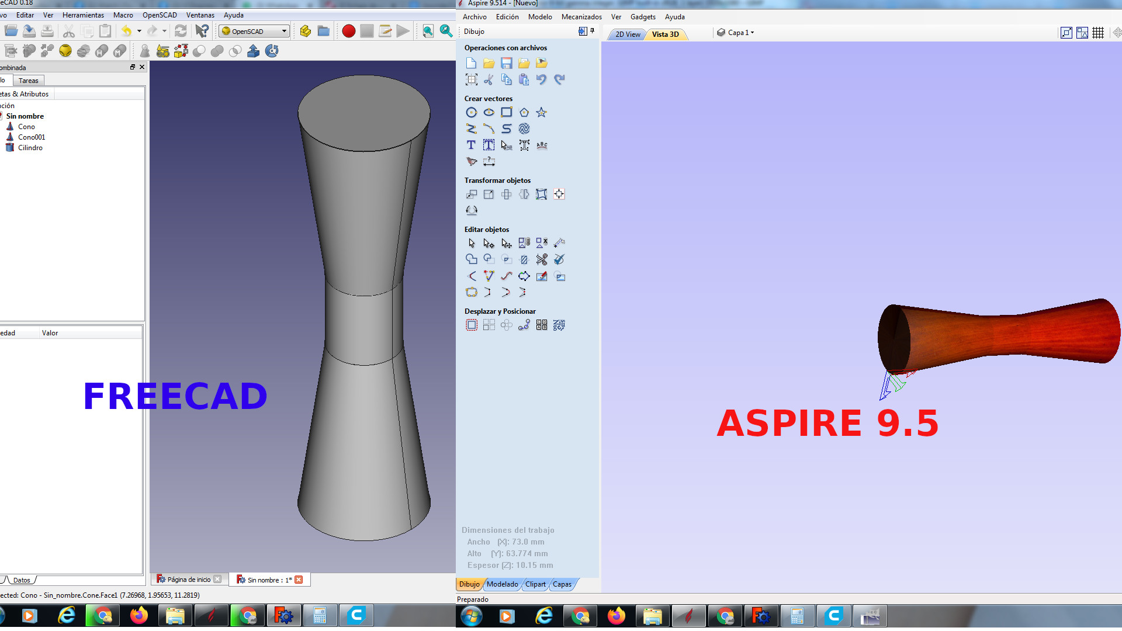Click the Aspire undo arrow icon
The image size is (1122, 631).
pos(541,80)
